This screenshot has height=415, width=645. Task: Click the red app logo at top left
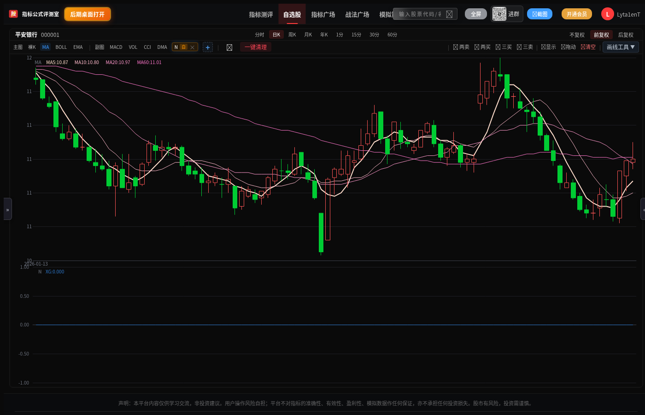click(x=13, y=14)
